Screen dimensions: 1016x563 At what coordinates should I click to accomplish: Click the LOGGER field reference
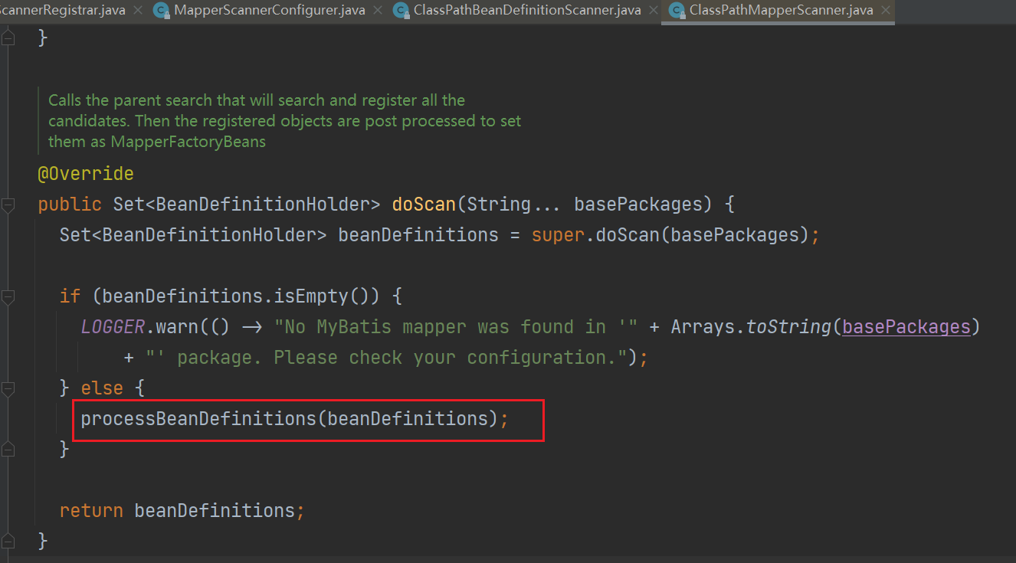(113, 327)
